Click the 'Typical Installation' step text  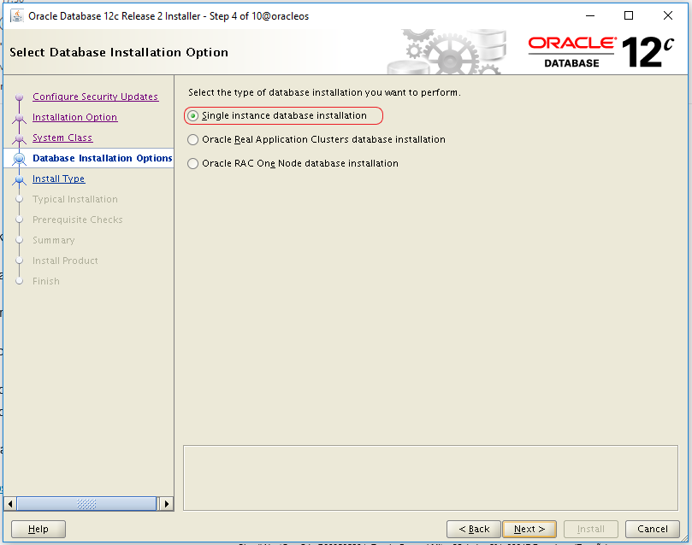(75, 199)
